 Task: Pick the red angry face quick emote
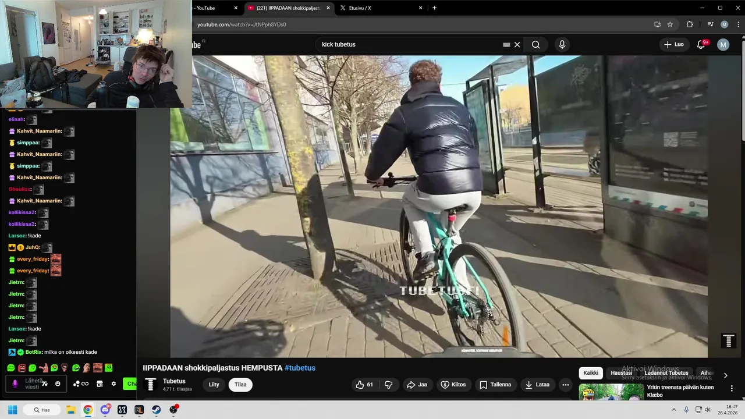22,368
